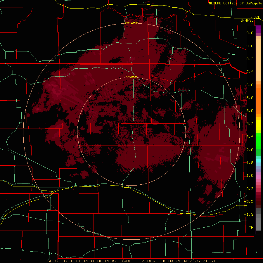The image size is (263, 263).
Task: Click the 21:51 timestamp in caption
Action: (x=209, y=261)
